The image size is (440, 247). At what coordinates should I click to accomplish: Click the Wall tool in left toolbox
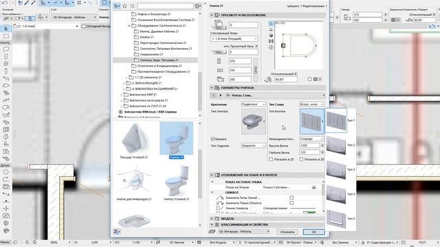point(6,49)
